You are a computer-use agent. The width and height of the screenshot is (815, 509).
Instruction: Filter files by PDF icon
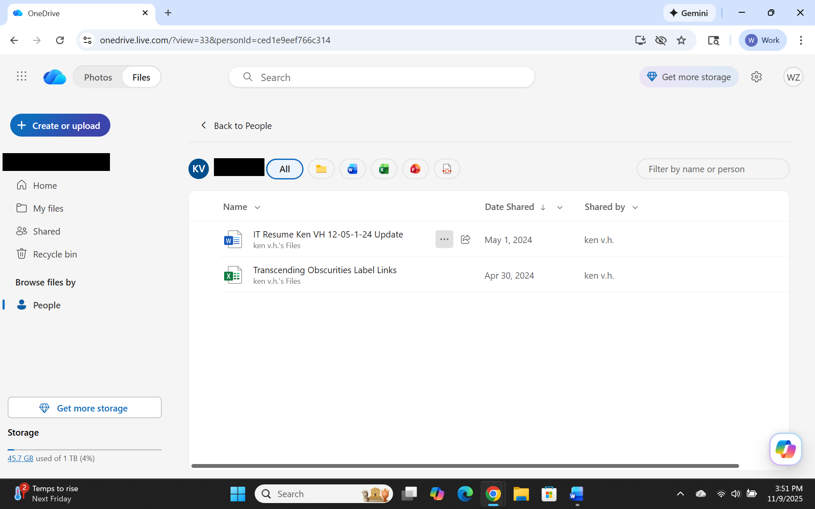click(447, 169)
